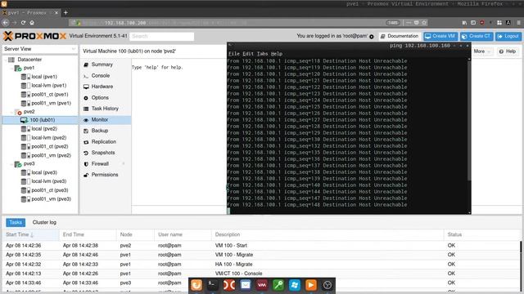
Task: Click the Datacenter icon in the tree
Action: coord(11,60)
